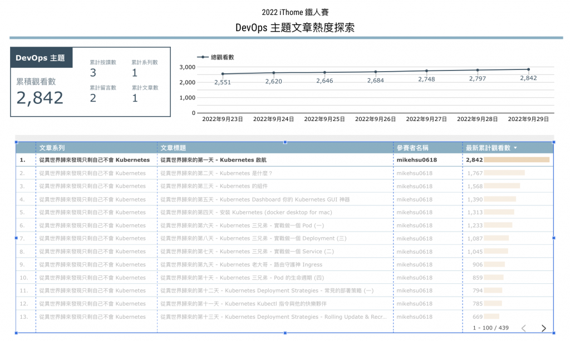570x341 pixels.
Task: Select row title 第十二天 - 常見的部署策略
Action: coord(267,290)
